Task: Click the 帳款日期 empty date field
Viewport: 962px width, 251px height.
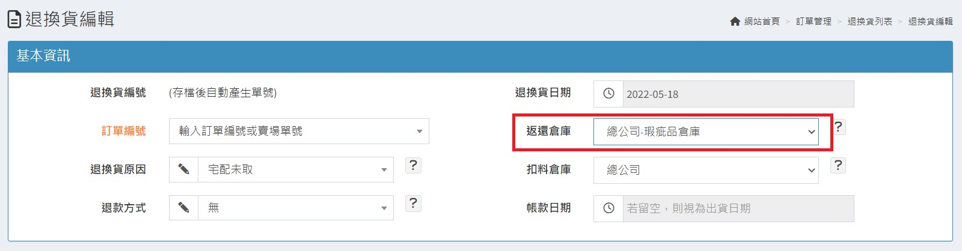Action: click(738, 208)
